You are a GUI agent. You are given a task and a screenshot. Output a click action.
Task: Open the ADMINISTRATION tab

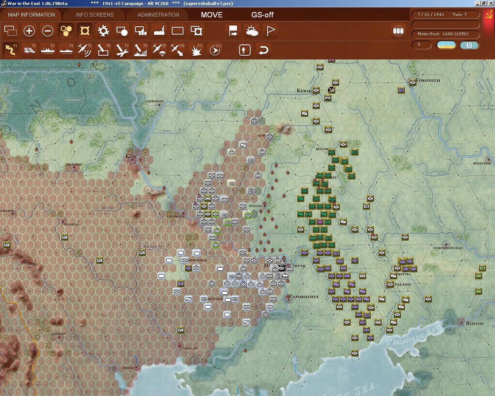point(158,15)
